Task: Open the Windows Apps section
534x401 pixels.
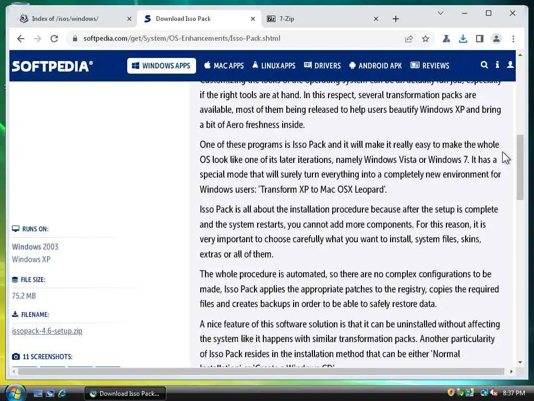Action: 162,66
